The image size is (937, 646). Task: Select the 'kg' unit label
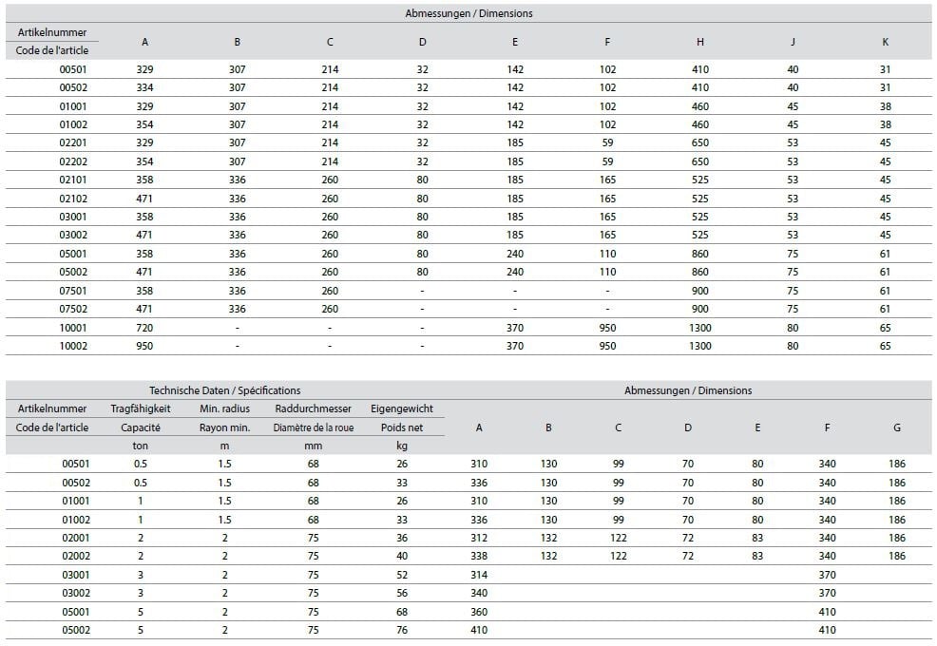401,446
